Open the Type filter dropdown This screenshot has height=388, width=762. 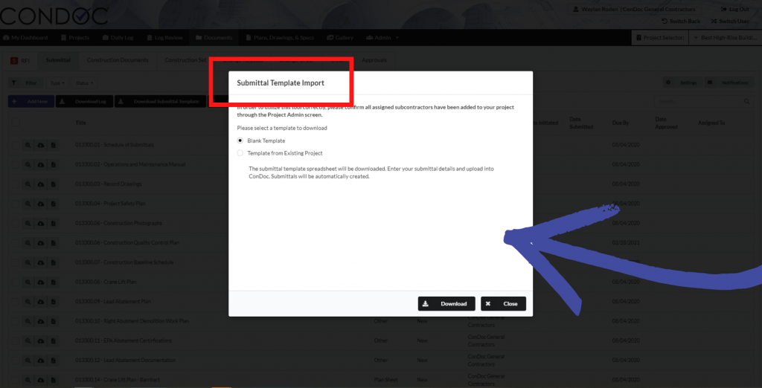[x=57, y=83]
